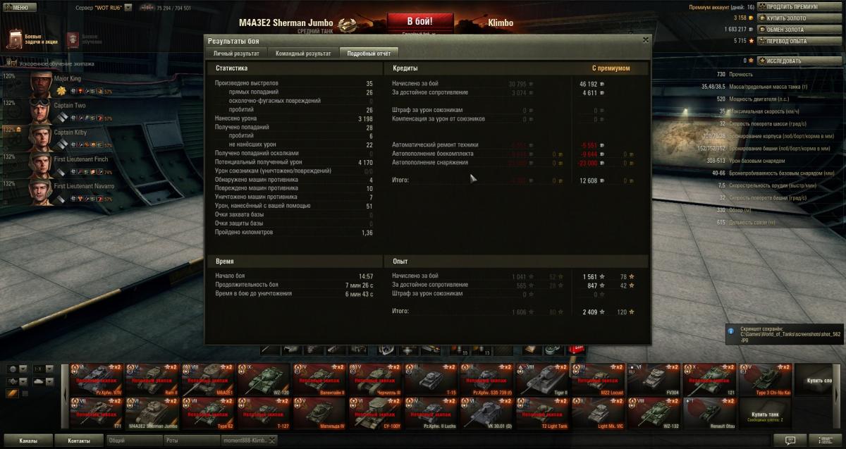Switch to Личный результат tab
Screen dimensions: 846x449
click(x=236, y=54)
